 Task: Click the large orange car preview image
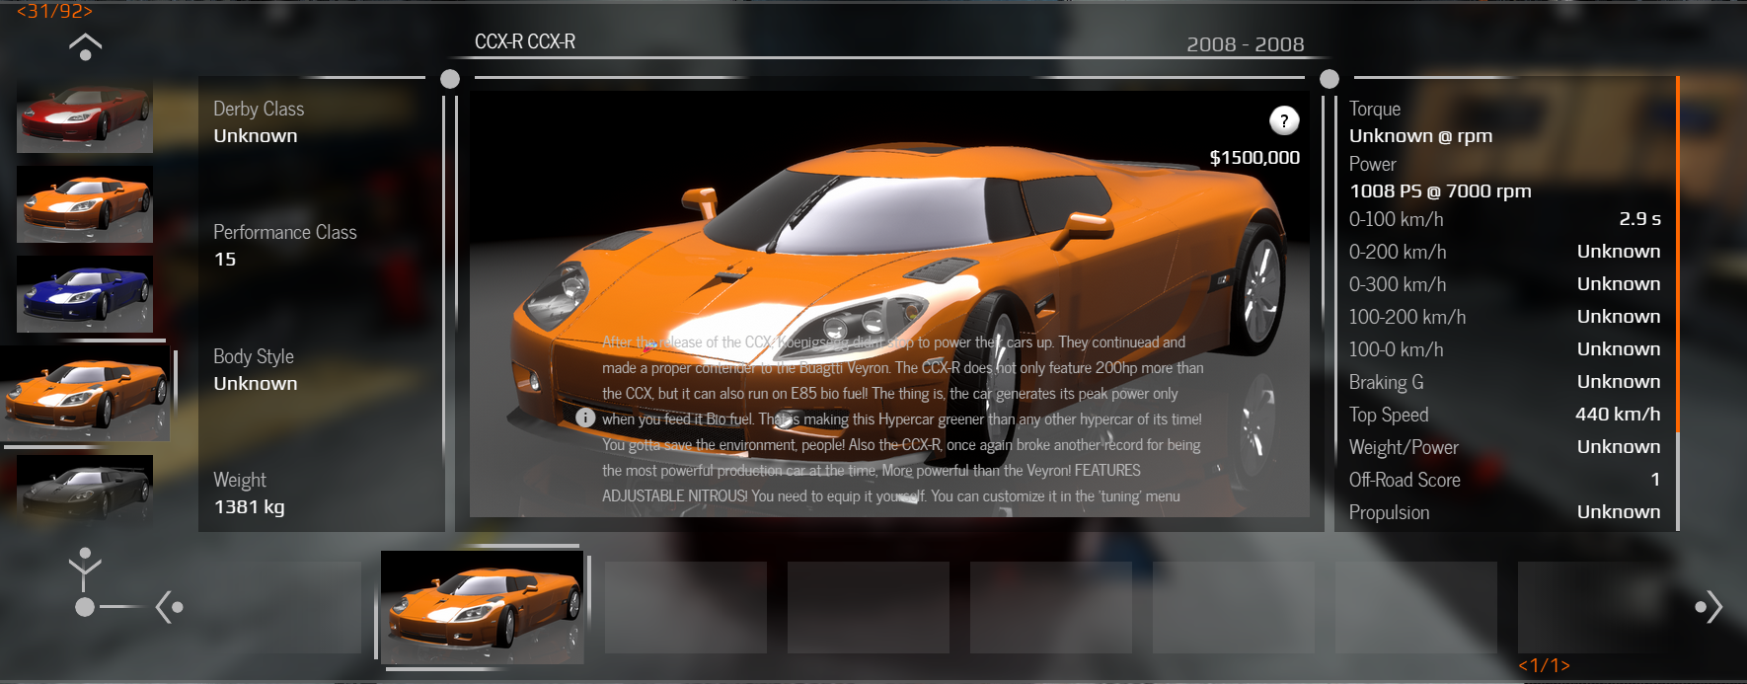tap(889, 304)
